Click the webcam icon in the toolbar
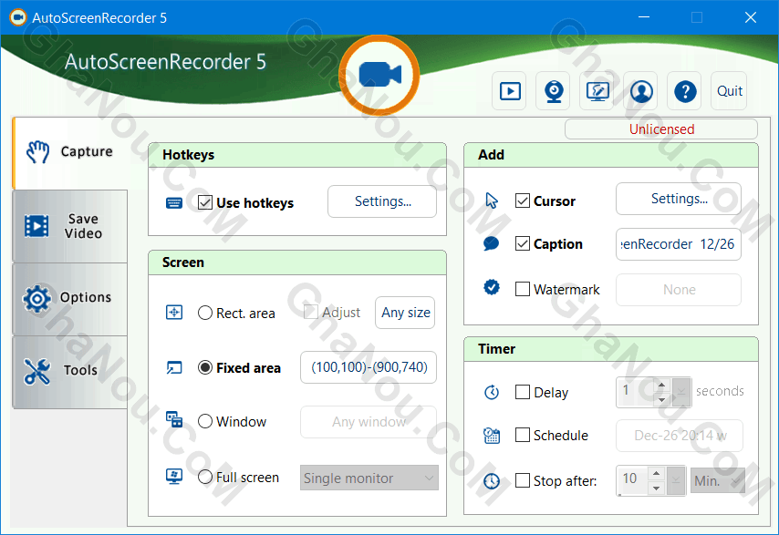This screenshot has height=535, width=779. pos(554,91)
